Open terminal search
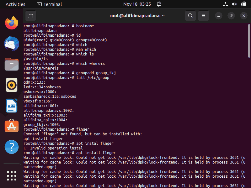This screenshot has height=188, width=251. pos(190,16)
